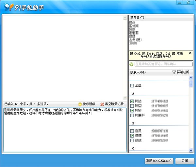This screenshot has height=167, width=196.
Task: Click the 发送(Ctrl+Enter) button
Action: (x=159, y=161)
